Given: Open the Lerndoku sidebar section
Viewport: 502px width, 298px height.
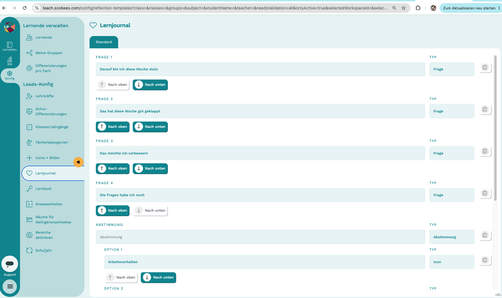Looking at the screenshot, I should click(10, 46).
